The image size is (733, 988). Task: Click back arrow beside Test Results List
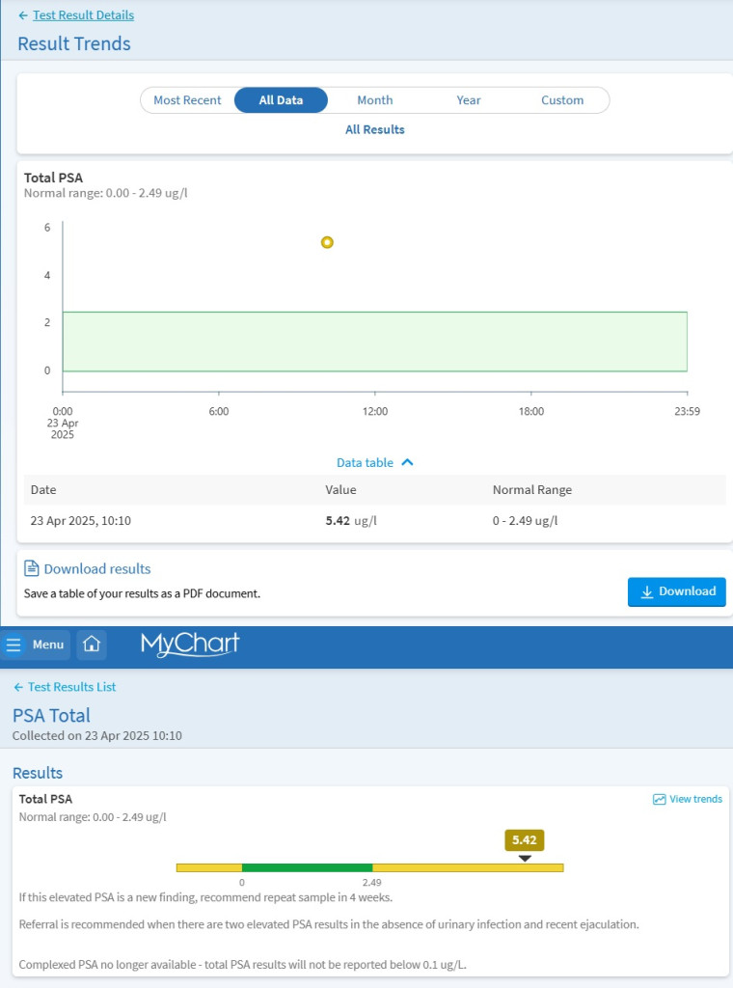(x=18, y=687)
